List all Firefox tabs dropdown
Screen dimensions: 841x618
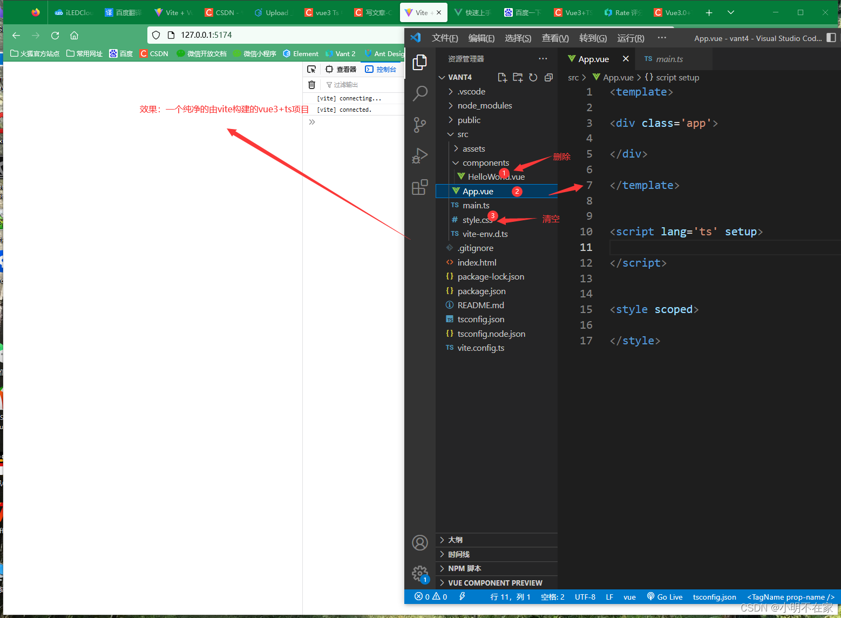point(731,12)
